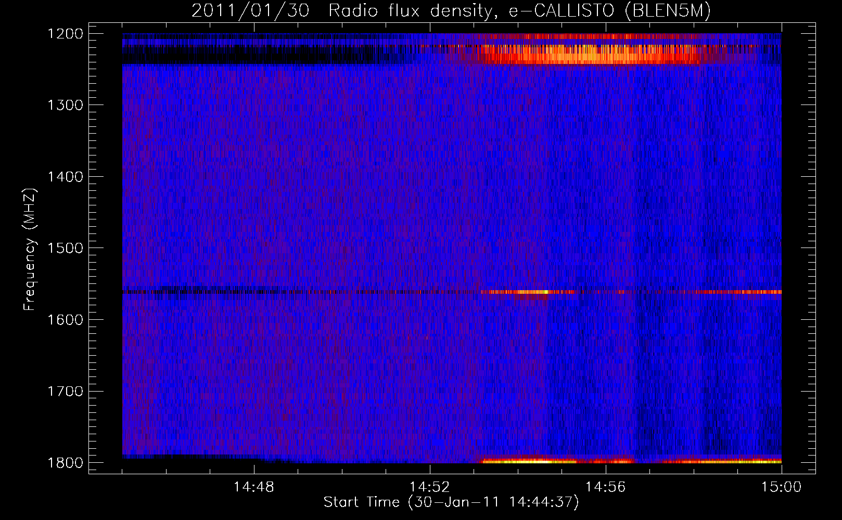Click the 15:00 time axis label
Image resolution: width=842 pixels, height=520 pixels.
[782, 487]
